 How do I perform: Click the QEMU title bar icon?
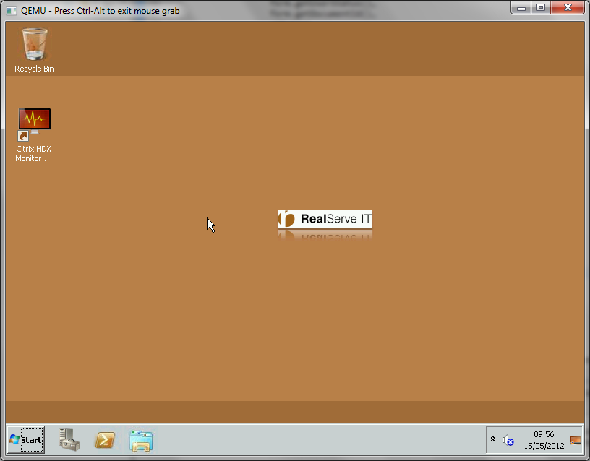(12, 11)
